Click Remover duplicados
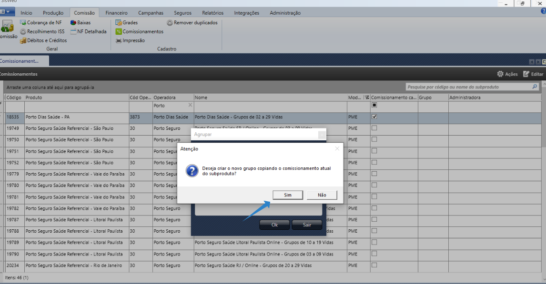 [192, 22]
